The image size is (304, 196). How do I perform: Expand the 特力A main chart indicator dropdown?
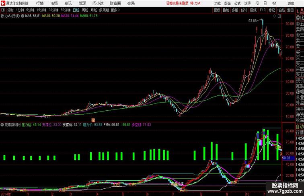pos(23,16)
